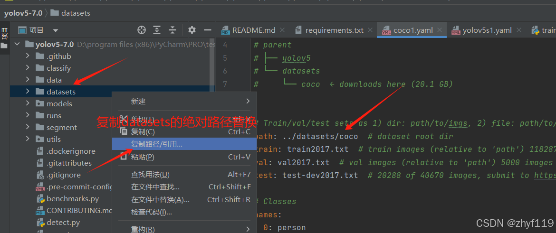Select the datasets folder icon
The width and height of the screenshot is (556, 233).
[40, 92]
